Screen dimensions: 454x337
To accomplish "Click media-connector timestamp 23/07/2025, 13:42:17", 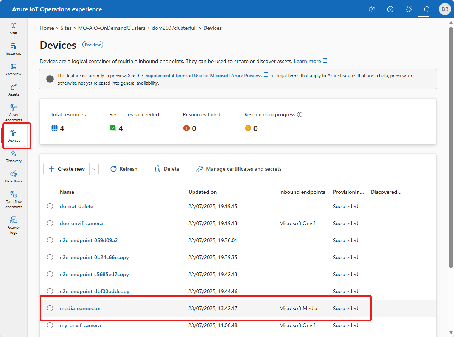I will tap(213, 308).
